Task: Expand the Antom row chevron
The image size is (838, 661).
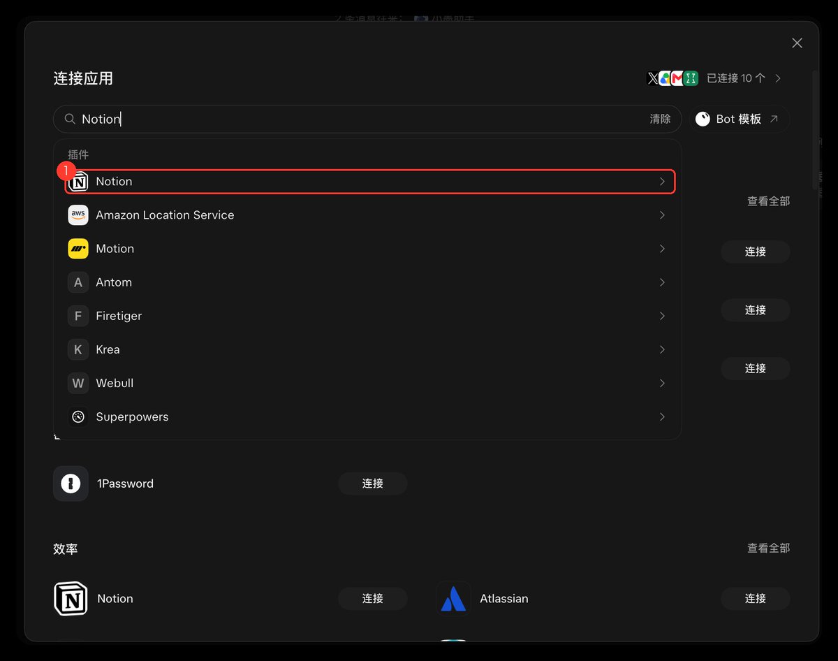Action: (x=662, y=282)
